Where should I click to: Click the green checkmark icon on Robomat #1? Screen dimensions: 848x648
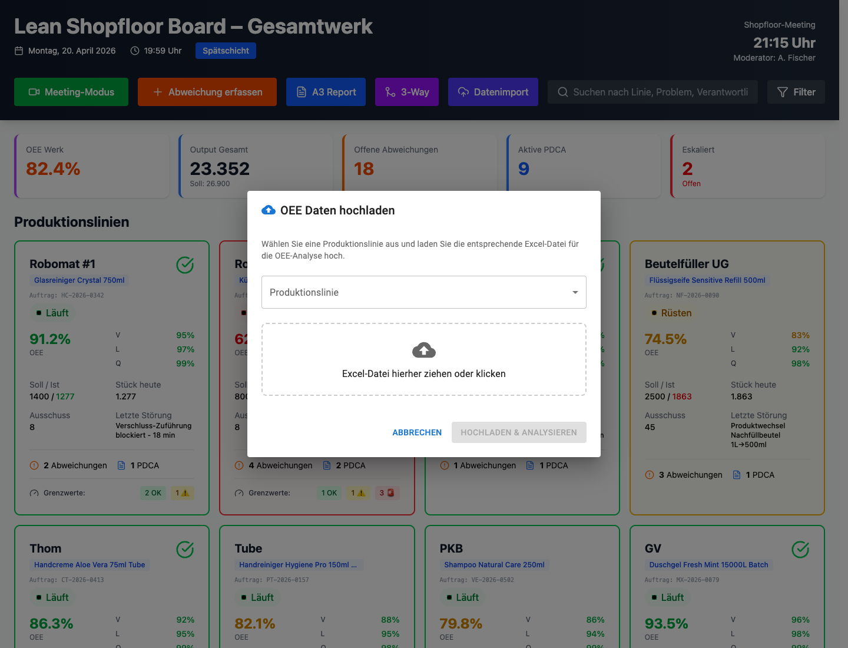(x=185, y=265)
